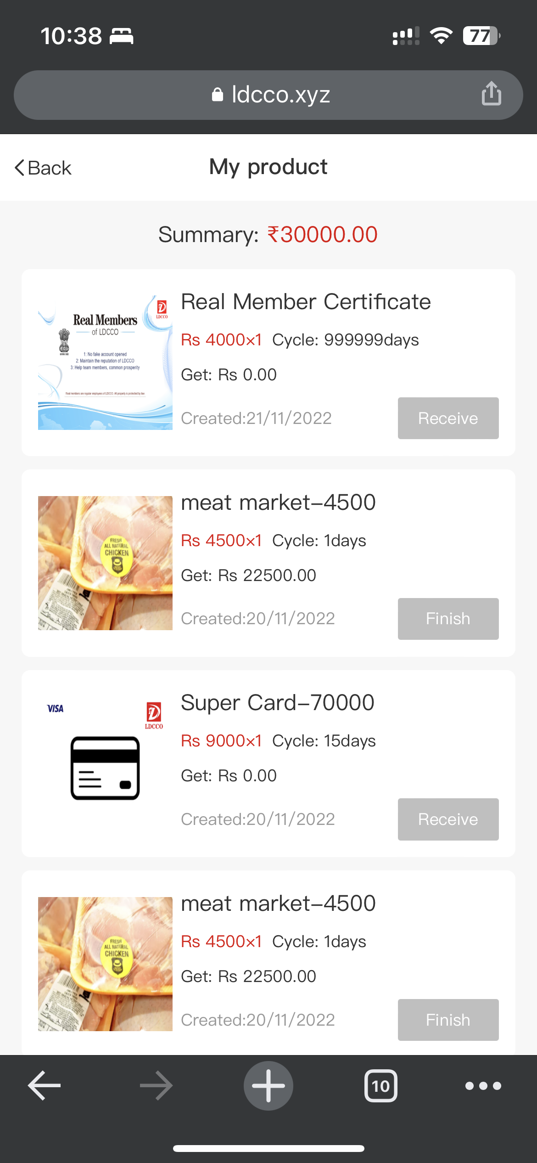Tap Receive for Super Card-70000

448,819
